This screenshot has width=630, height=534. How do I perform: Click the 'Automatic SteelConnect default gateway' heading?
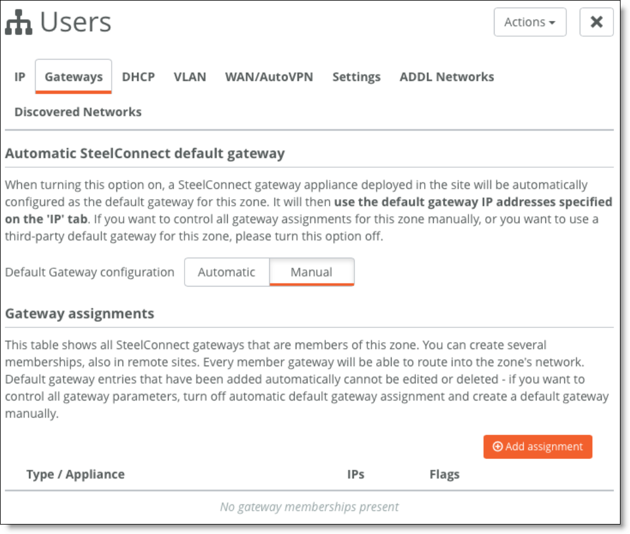145,153
